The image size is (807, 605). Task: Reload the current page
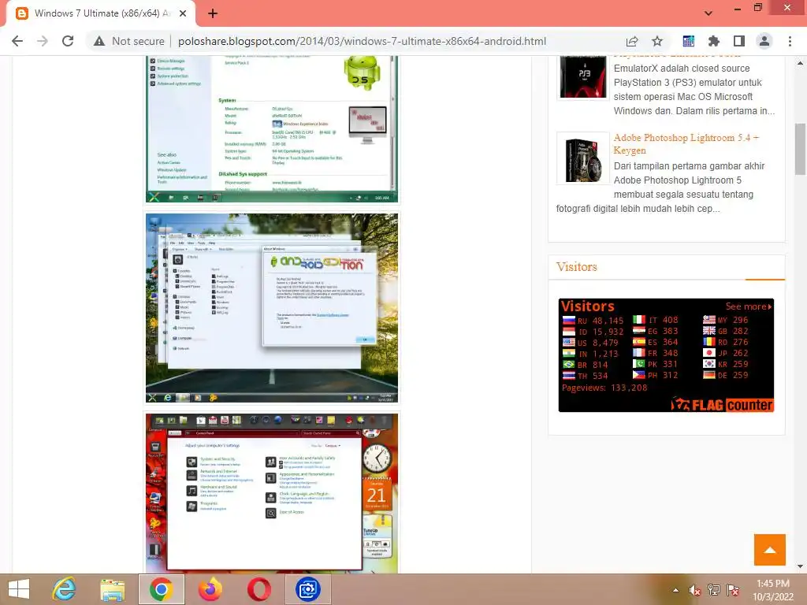tap(68, 41)
